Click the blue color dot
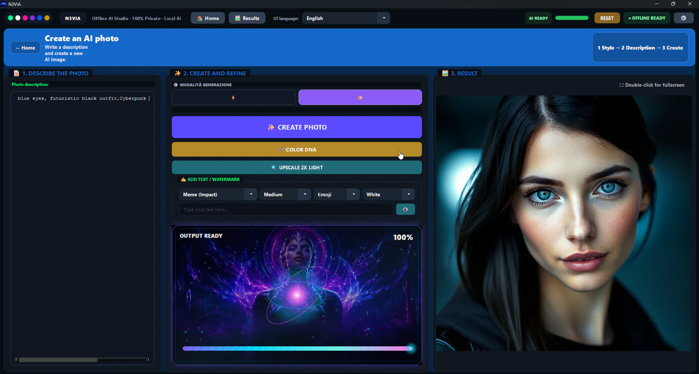The image size is (699, 374). (40, 18)
